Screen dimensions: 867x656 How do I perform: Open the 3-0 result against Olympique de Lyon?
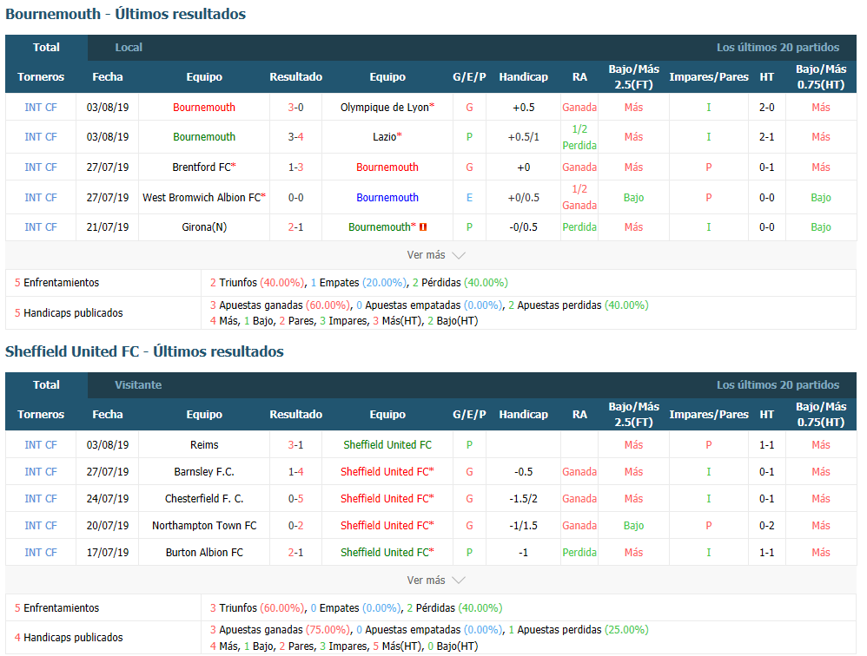296,107
